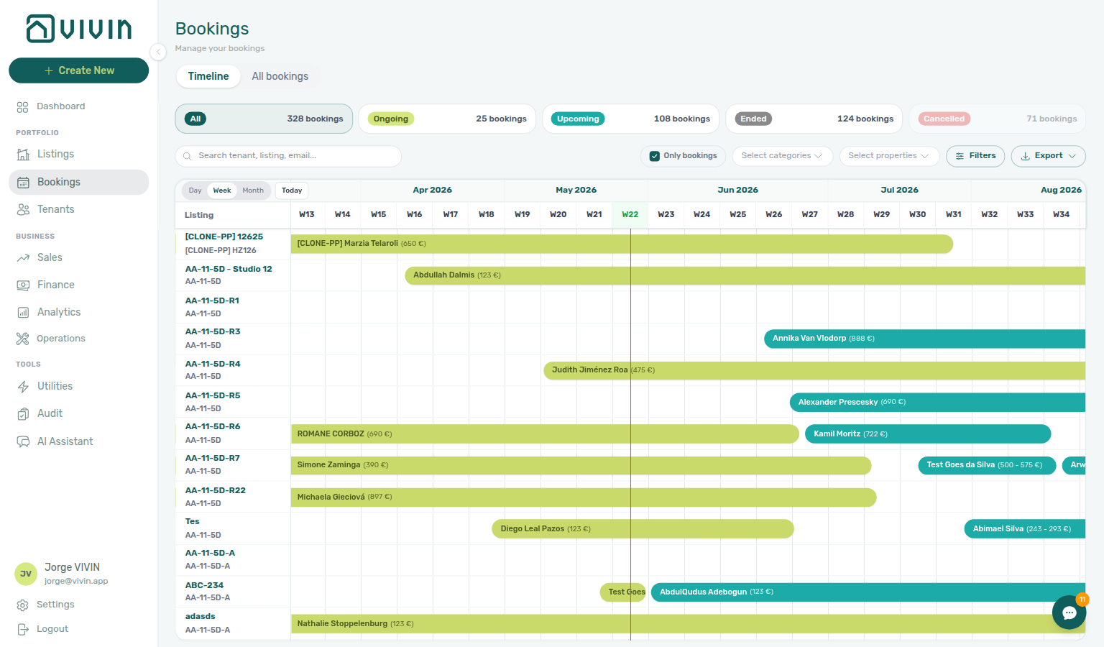The width and height of the screenshot is (1104, 647).
Task: Open the Tenants people icon
Action: tap(23, 209)
